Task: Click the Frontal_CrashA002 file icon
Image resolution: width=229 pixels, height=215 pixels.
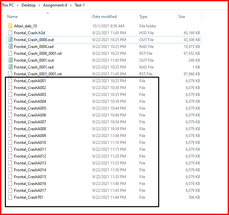Action: [10, 88]
